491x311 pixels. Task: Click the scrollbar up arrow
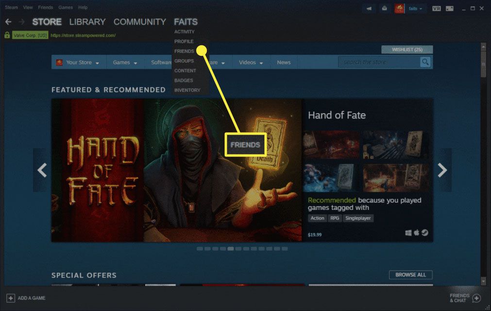point(484,46)
